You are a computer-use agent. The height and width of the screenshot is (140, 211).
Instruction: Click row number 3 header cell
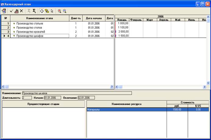click(x=6, y=32)
